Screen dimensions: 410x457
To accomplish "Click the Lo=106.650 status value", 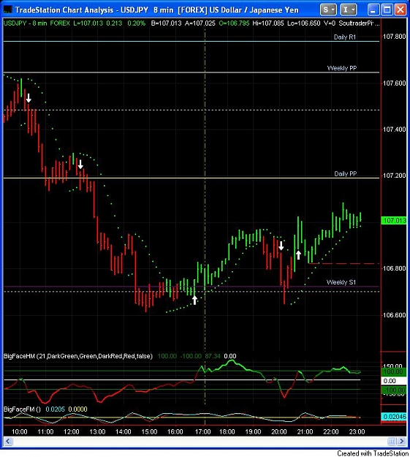I will [303, 23].
